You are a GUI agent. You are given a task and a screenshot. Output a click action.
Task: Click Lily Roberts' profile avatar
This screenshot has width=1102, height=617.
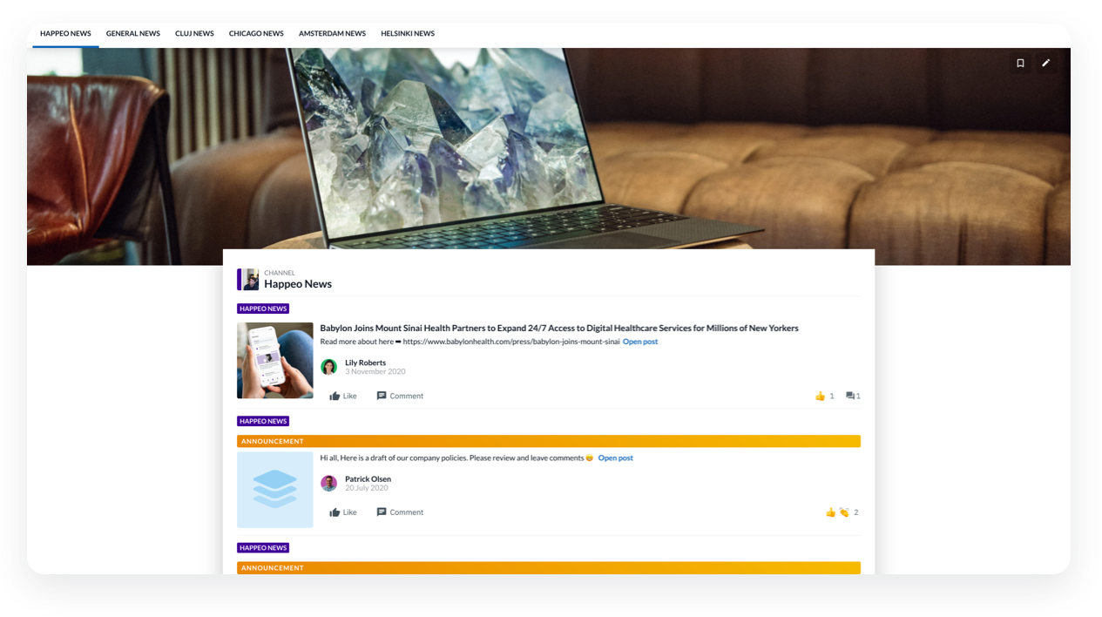(x=328, y=367)
